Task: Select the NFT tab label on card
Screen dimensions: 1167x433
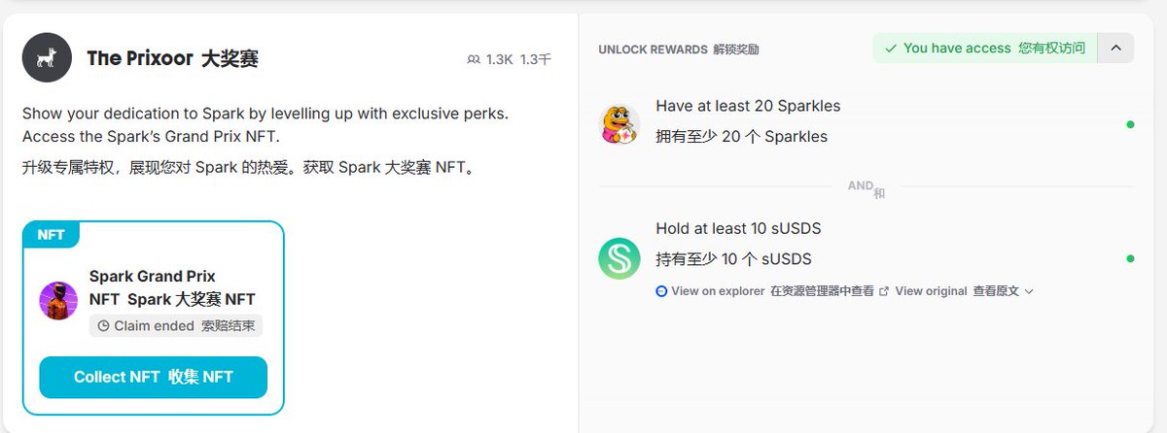Action: 52,235
